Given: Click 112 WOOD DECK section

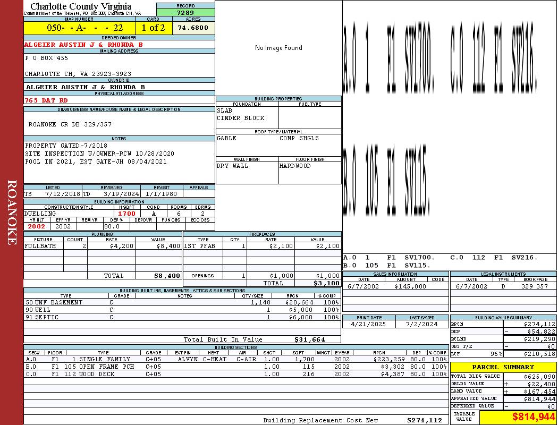Looking at the screenshot, I should (x=89, y=374).
